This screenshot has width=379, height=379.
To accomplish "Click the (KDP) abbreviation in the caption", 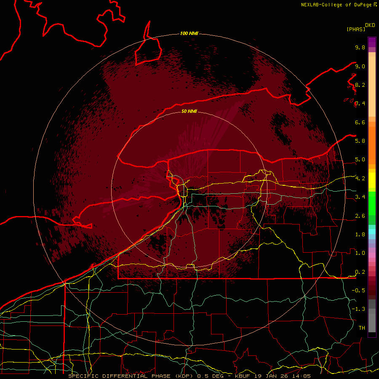I will (184, 376).
